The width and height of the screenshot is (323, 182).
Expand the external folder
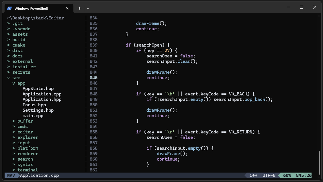pos(20,61)
